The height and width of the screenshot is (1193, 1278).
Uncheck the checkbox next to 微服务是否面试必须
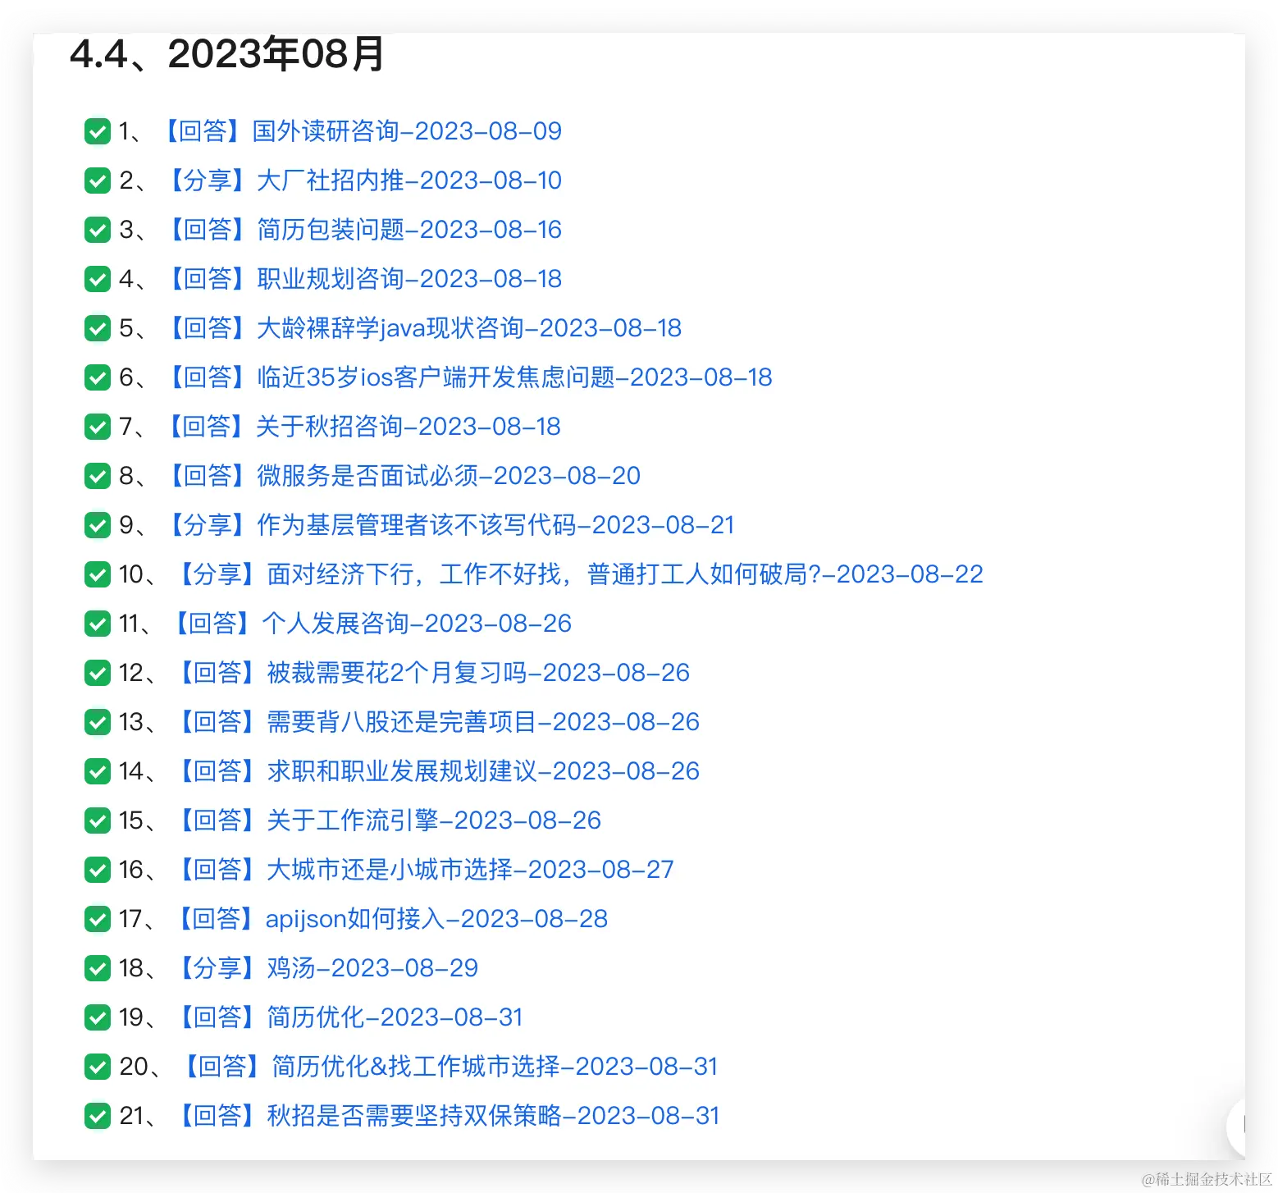(x=98, y=476)
